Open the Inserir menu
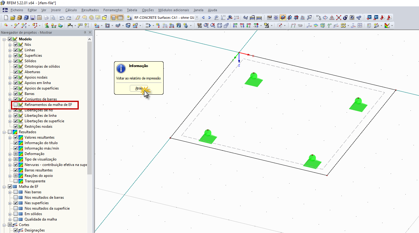 (x=56, y=10)
